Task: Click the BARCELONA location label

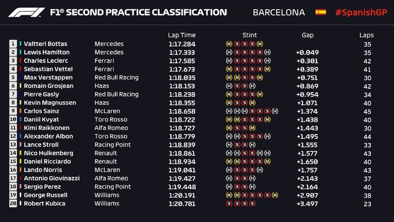Action: 279,12
